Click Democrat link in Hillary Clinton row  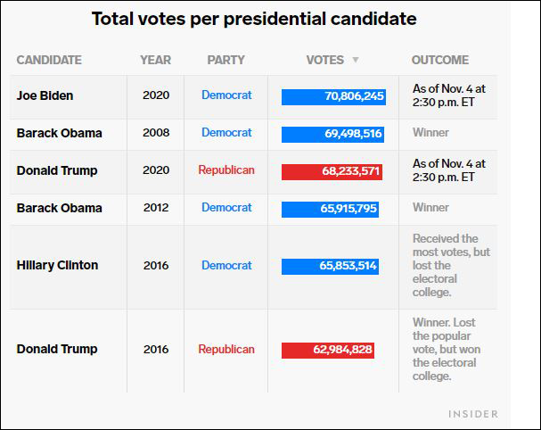[x=226, y=266]
